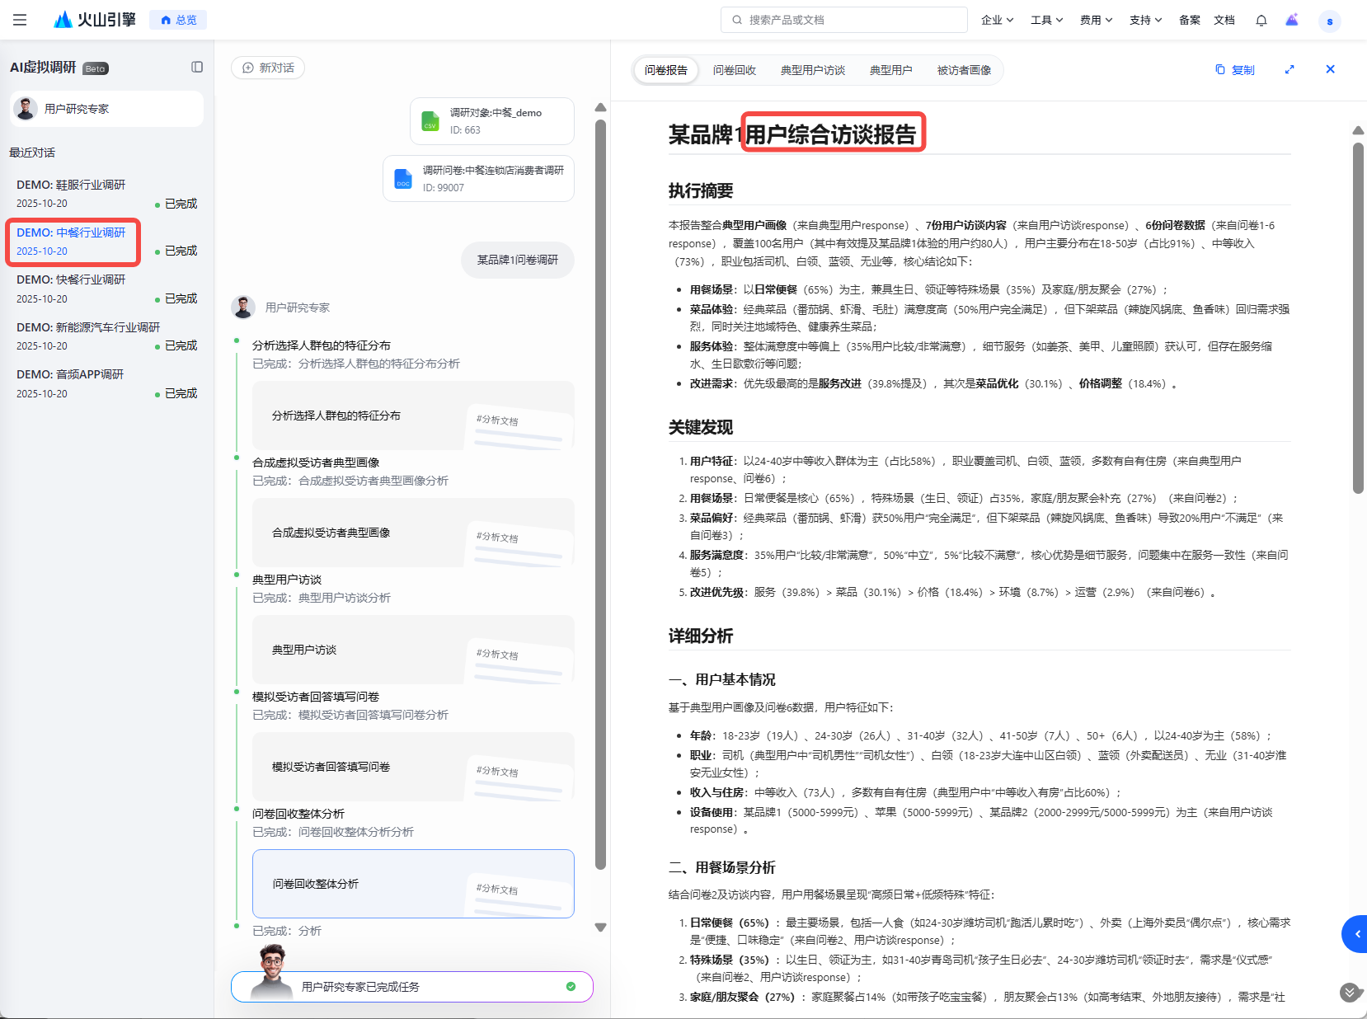The width and height of the screenshot is (1367, 1019).
Task: Click the 二、用餐场景分析 subheading
Action: coord(722,867)
